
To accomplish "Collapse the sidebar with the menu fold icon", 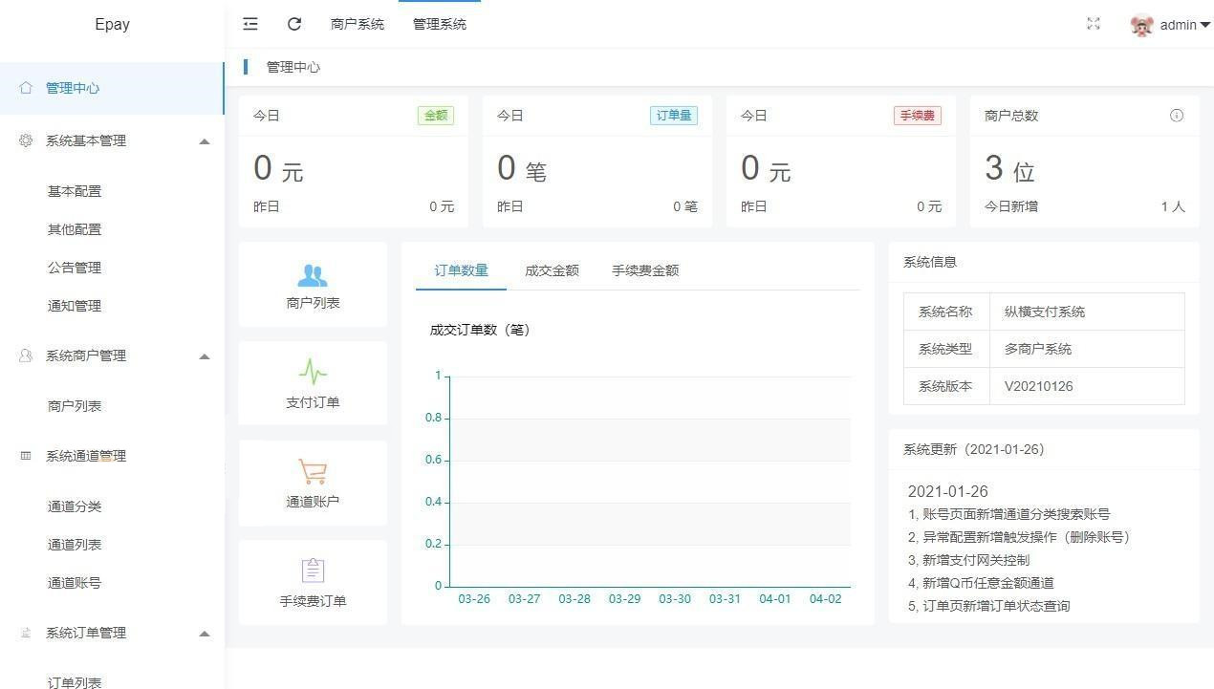I will tap(250, 24).
